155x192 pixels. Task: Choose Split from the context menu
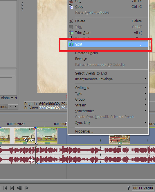tap(108, 44)
